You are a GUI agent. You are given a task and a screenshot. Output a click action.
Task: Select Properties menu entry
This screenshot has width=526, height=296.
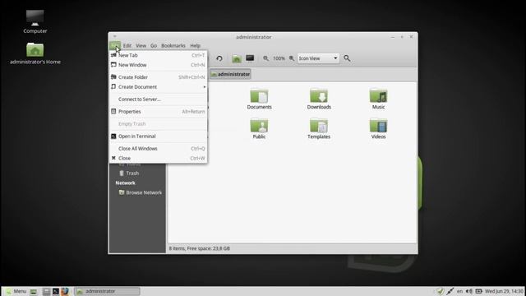click(158, 112)
